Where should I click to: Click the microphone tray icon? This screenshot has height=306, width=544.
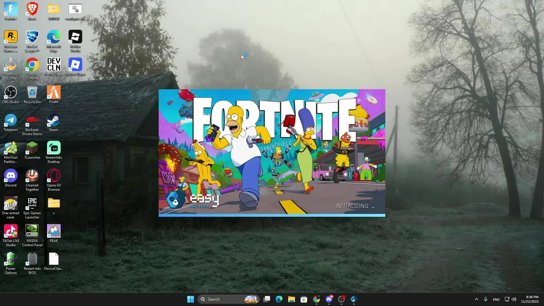point(485,299)
